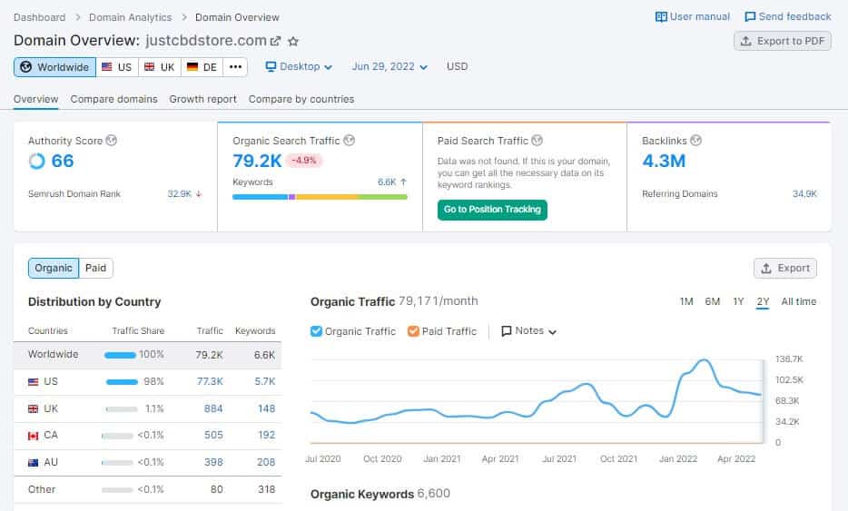Image resolution: width=848 pixels, height=511 pixels.
Task: Click UK traffic value 884
Action: [213, 408]
